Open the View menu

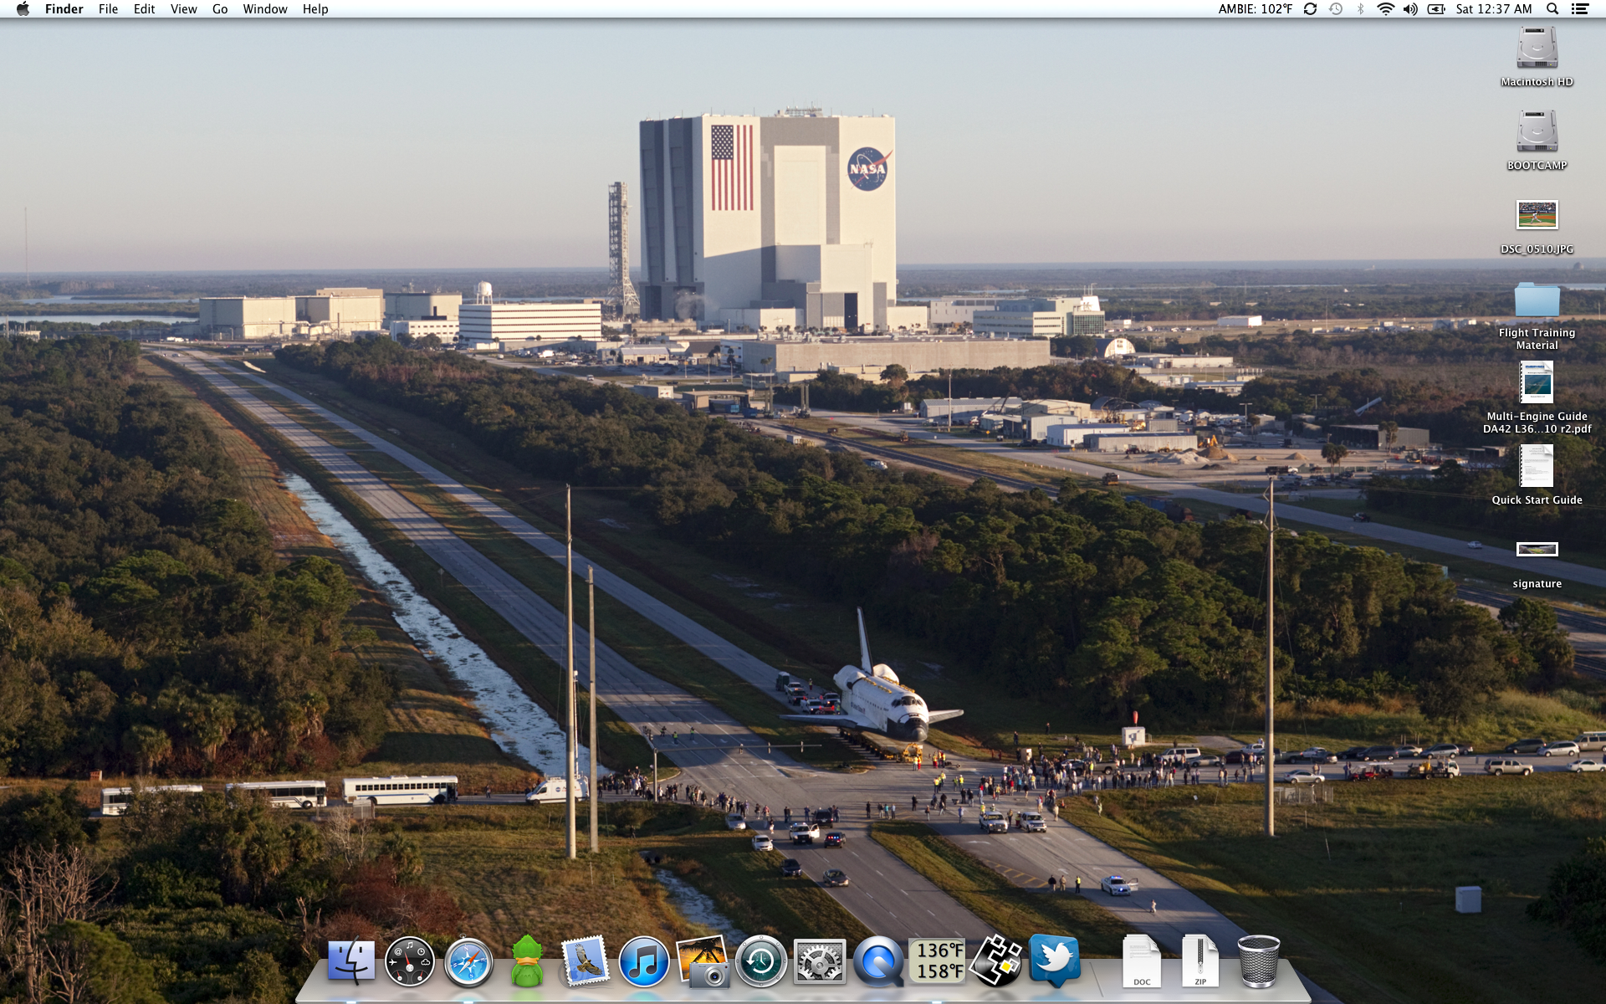(x=183, y=9)
